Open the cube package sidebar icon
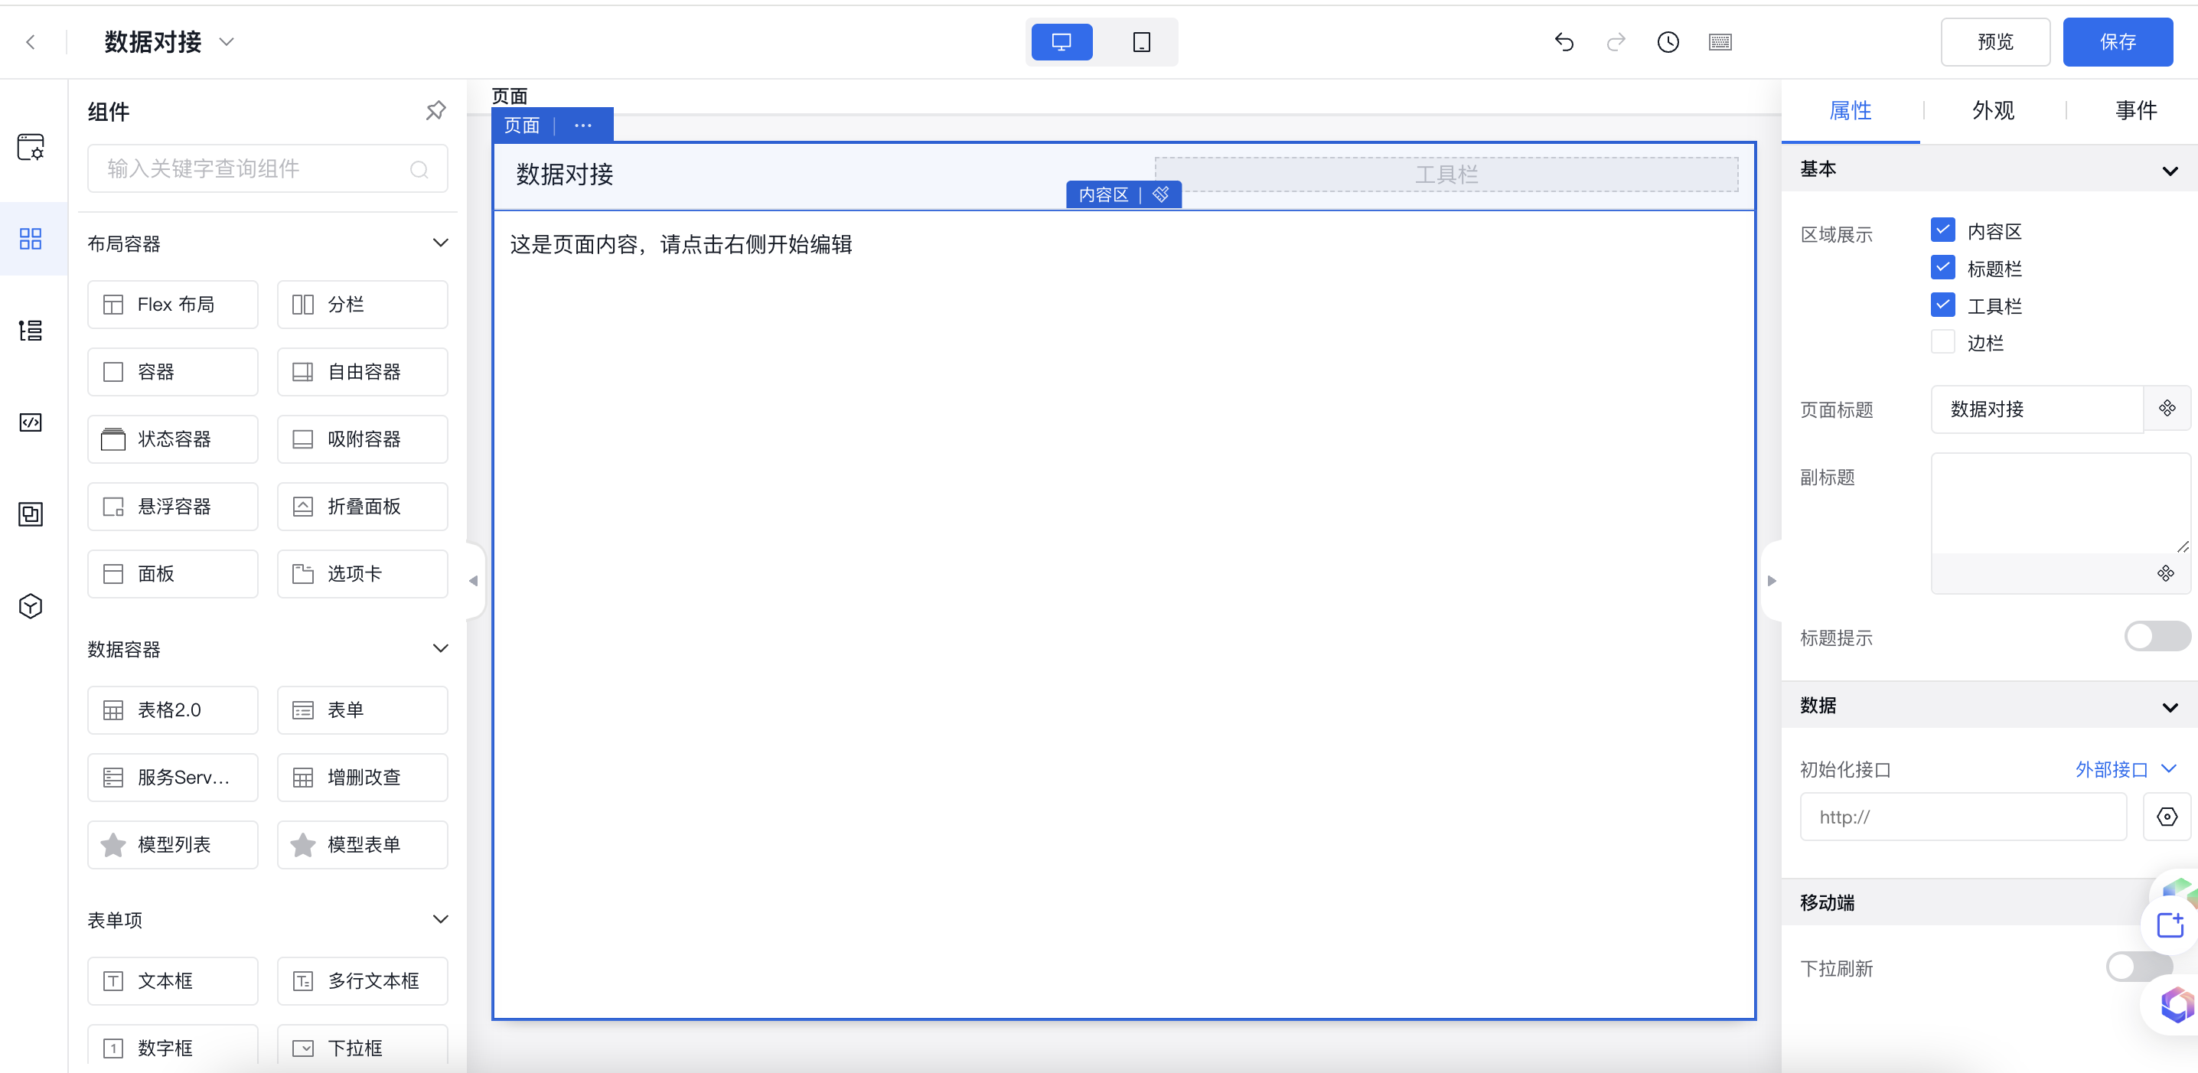Viewport: 2198px width, 1073px height. (31, 605)
